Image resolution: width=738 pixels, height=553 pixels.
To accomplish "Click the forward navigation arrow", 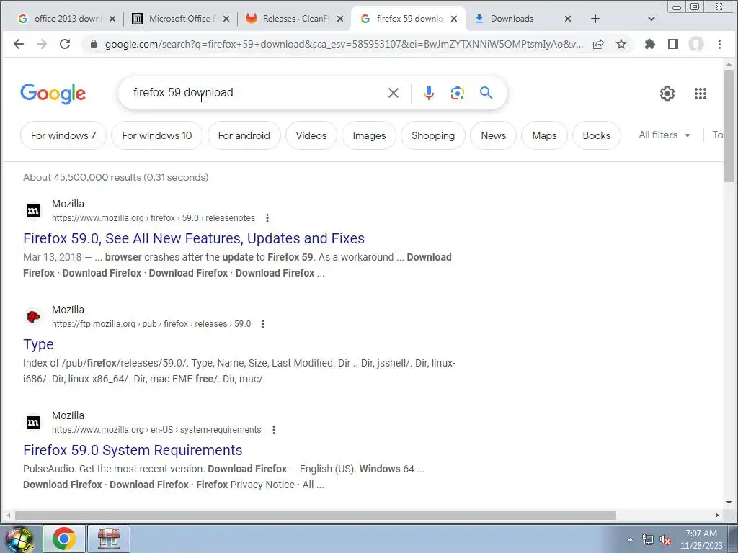I will point(41,44).
